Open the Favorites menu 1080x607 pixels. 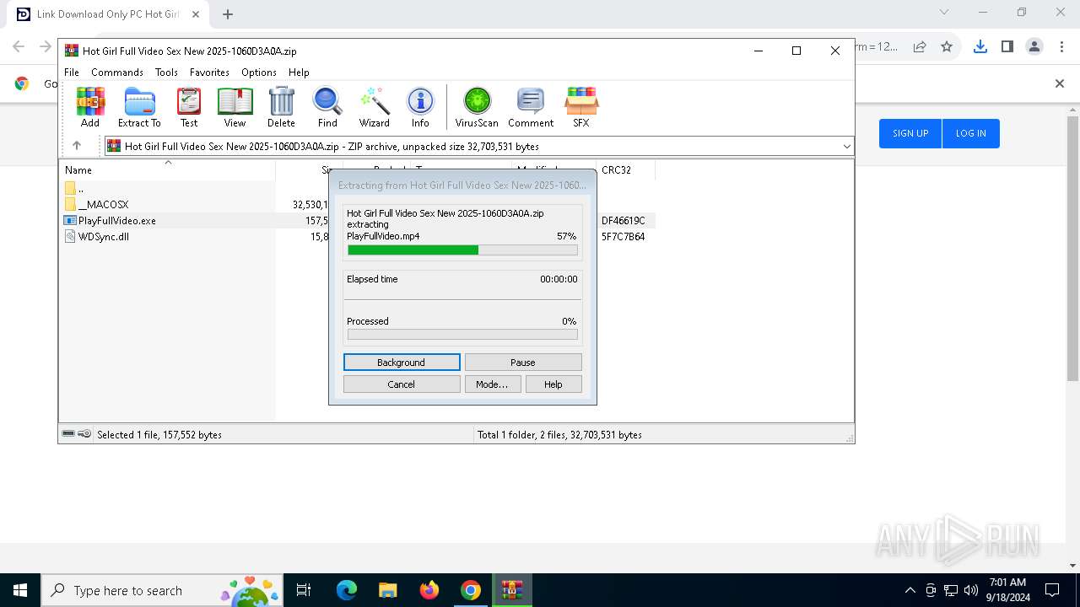tap(209, 73)
